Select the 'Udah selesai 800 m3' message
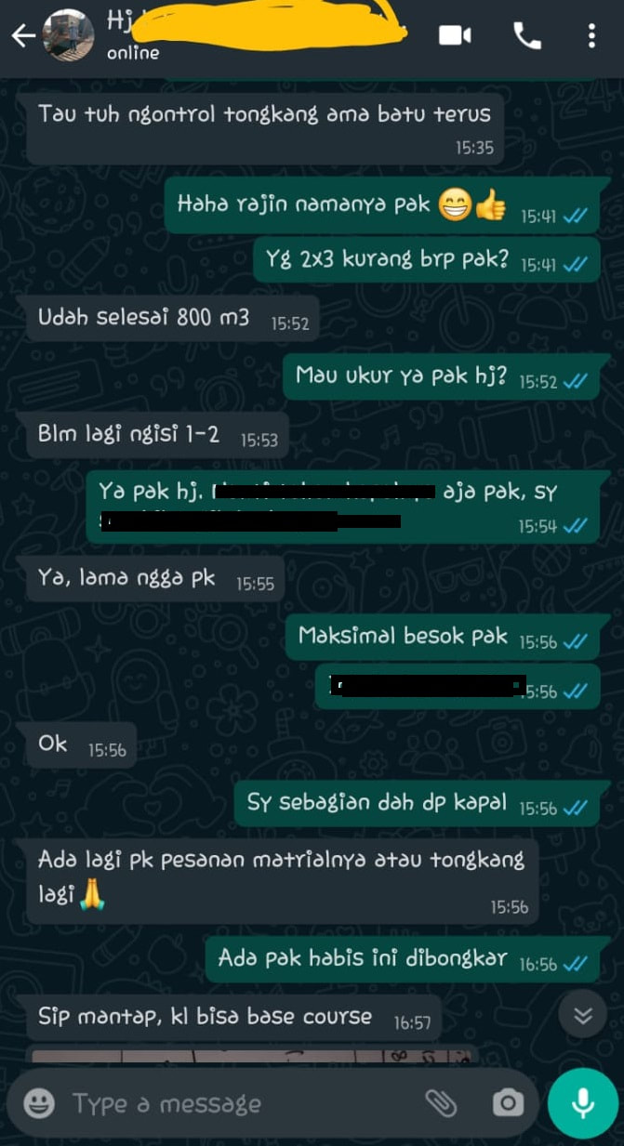The width and height of the screenshot is (624, 1146). coord(173,319)
